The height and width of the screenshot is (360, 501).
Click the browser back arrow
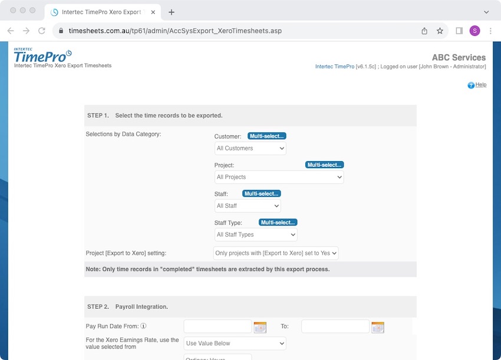11,31
